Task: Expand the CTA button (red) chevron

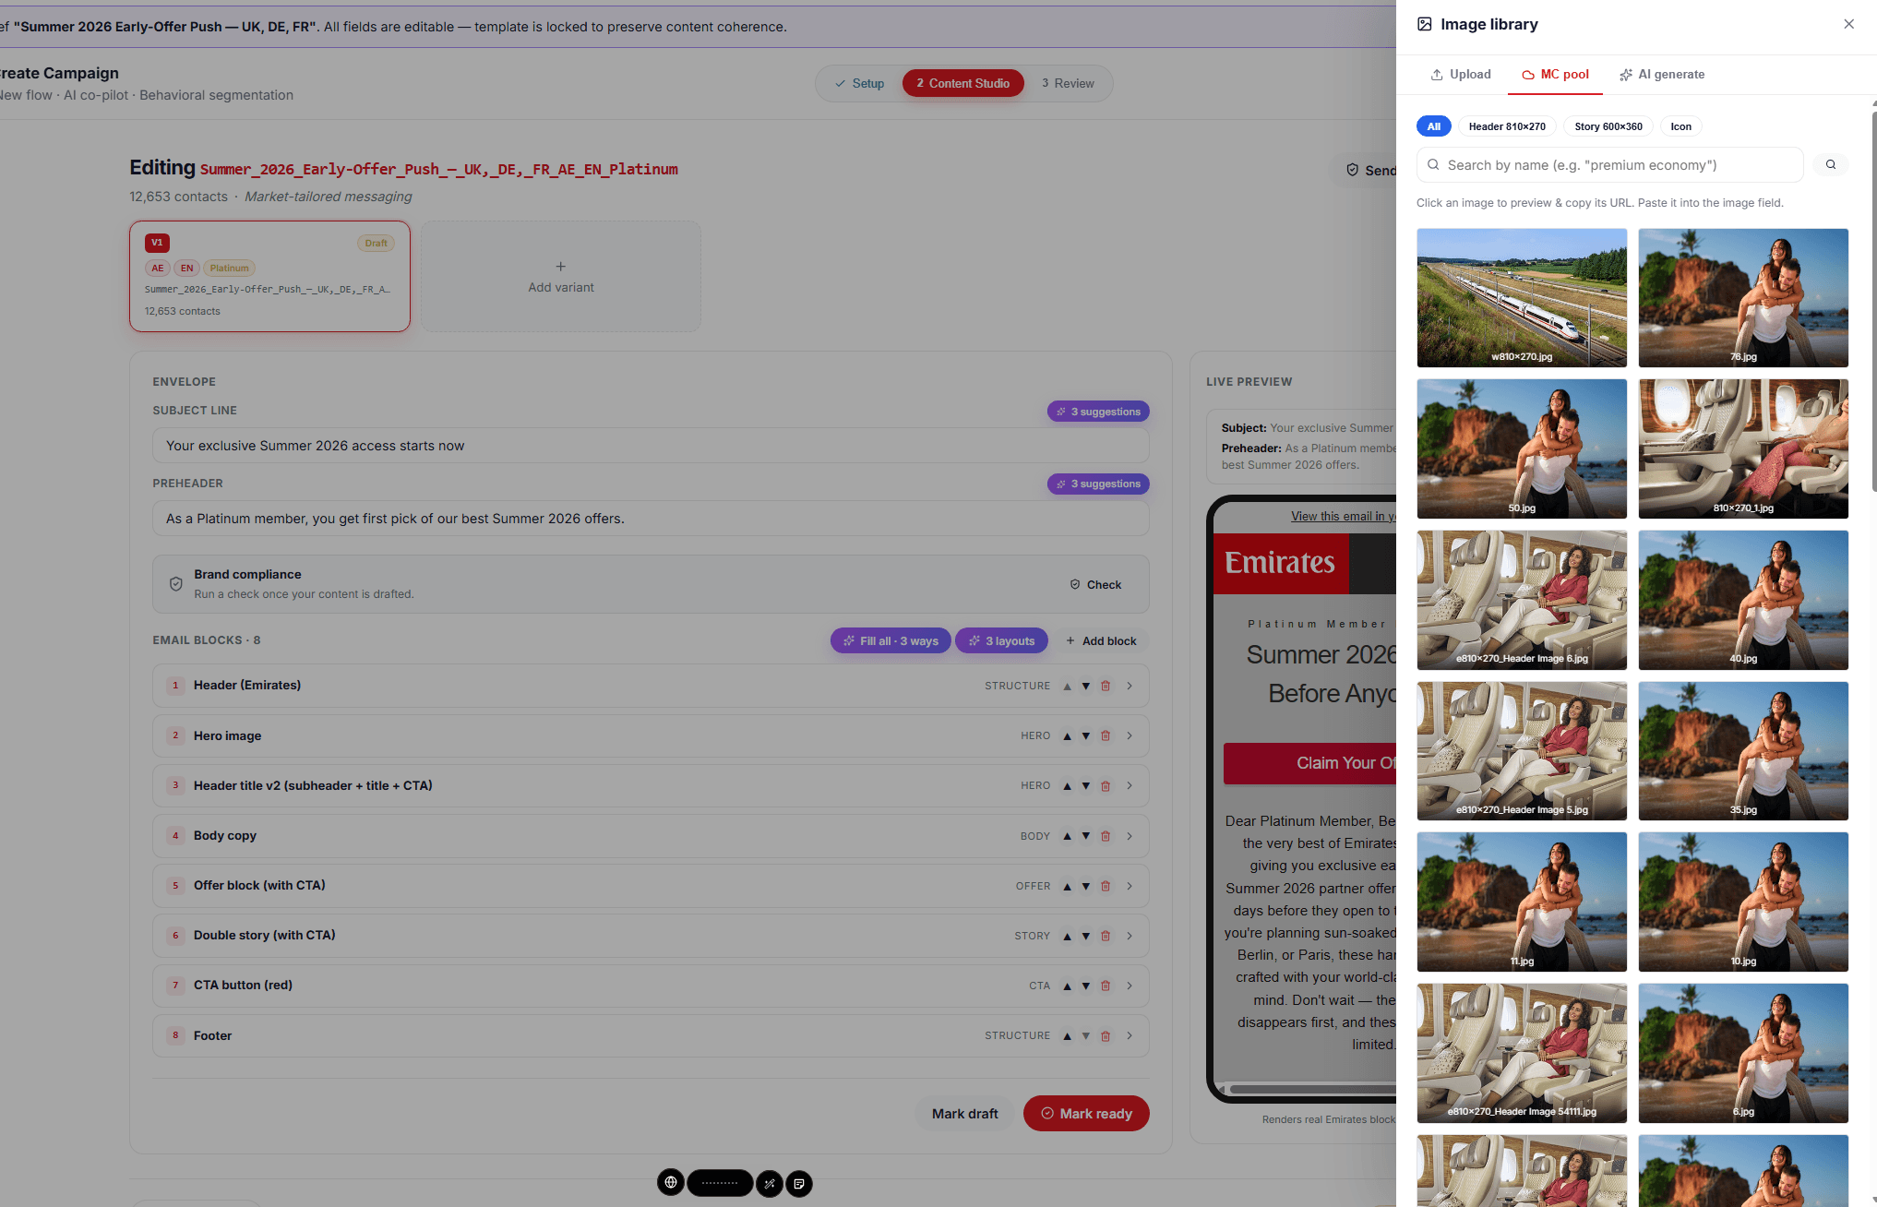Action: [1130, 986]
